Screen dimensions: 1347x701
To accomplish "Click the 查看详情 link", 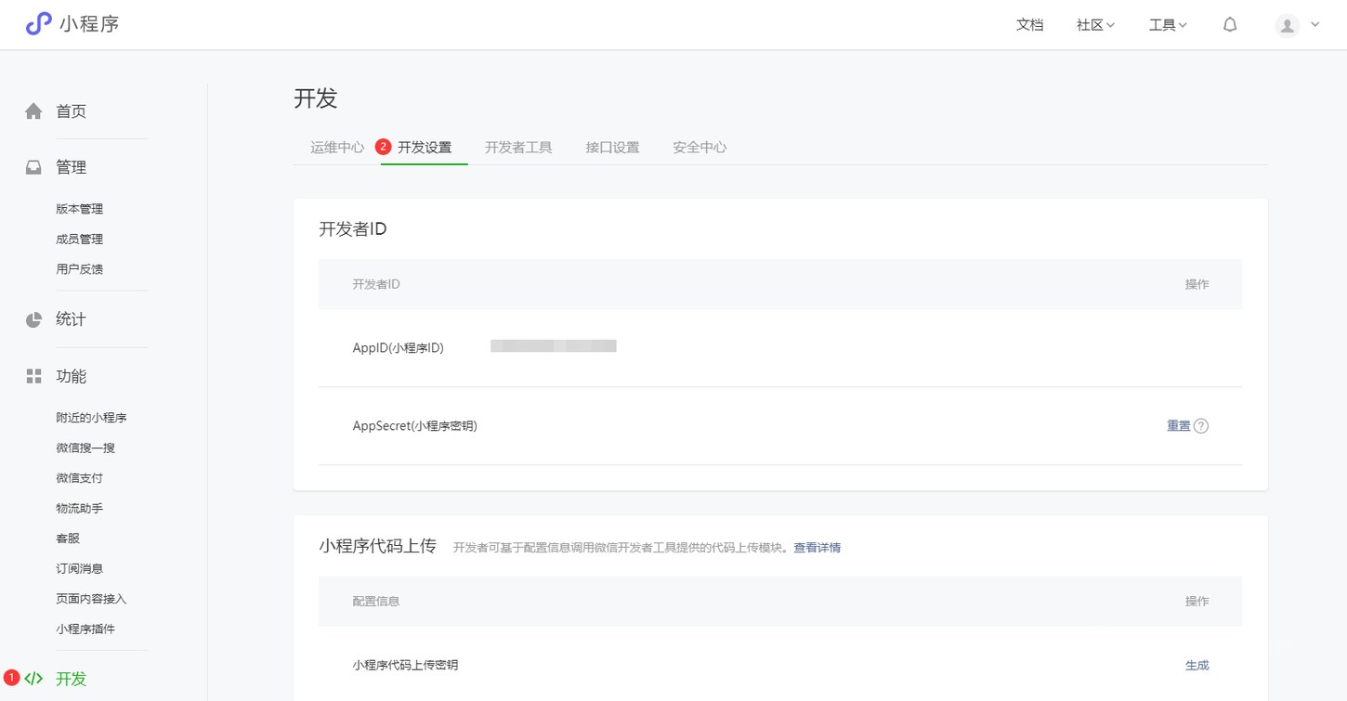I will coord(817,548).
